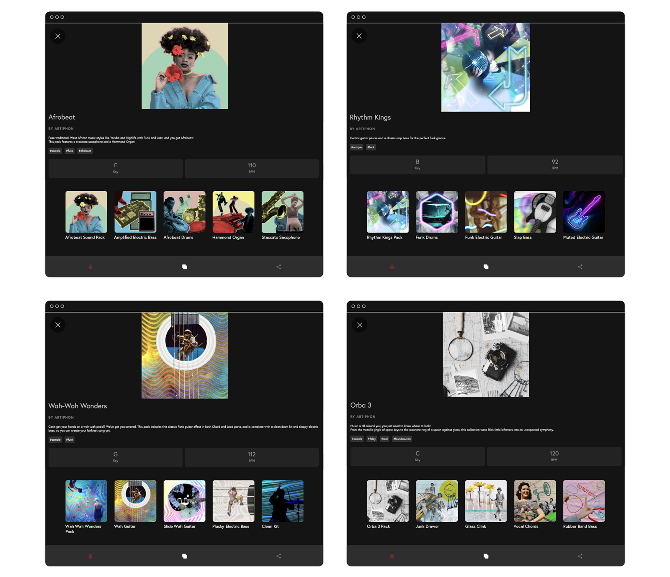
Task: Delete the Orba 3 pack
Action: [x=392, y=556]
